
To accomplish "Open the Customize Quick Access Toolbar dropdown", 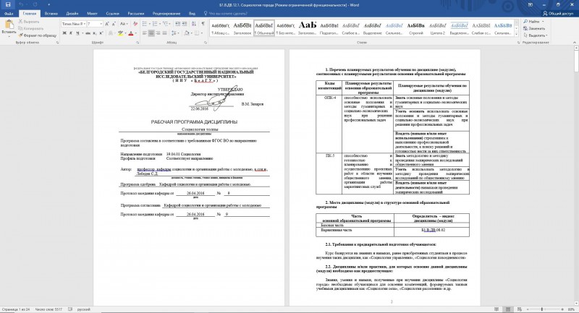I will (48, 5).
